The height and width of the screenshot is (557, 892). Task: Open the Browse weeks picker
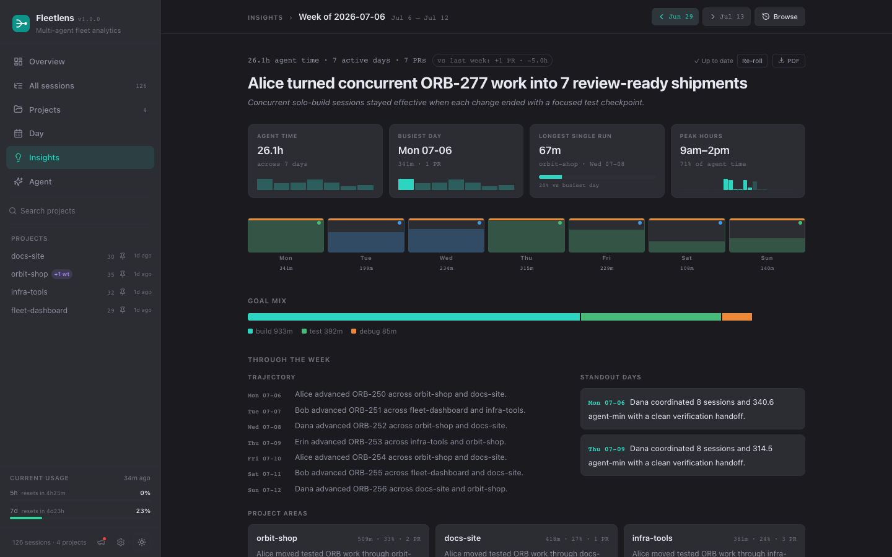[780, 17]
